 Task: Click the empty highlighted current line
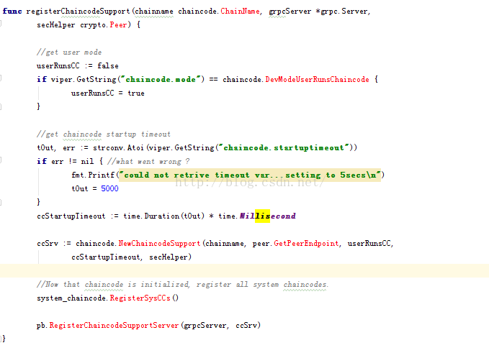(245, 271)
